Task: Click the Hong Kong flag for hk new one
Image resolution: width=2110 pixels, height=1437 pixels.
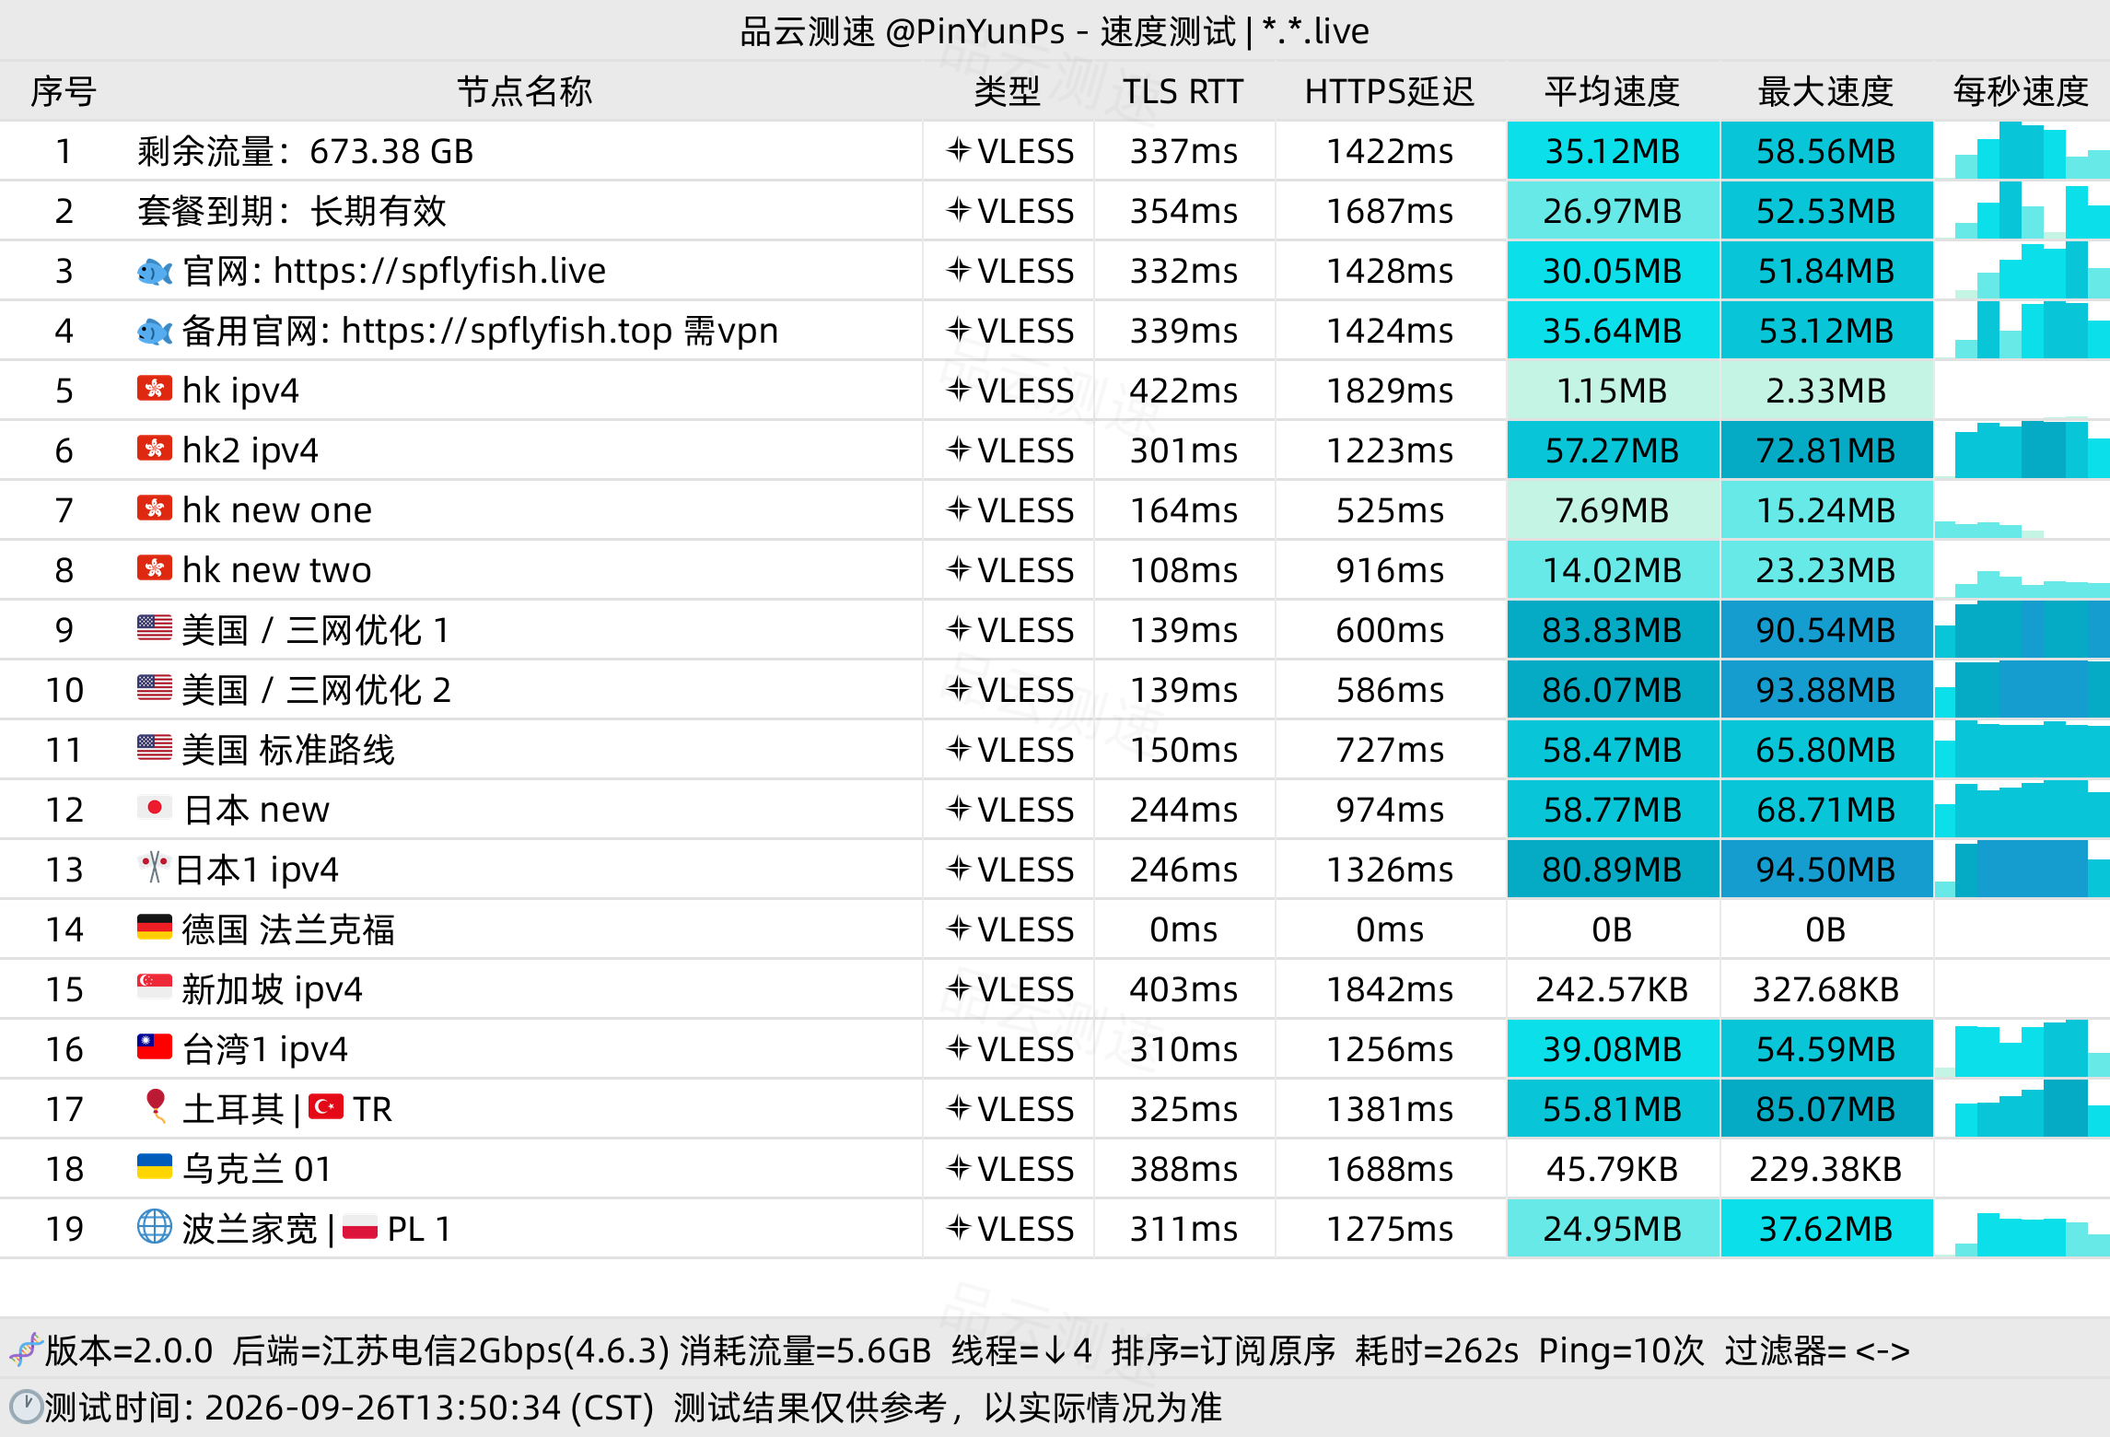Action: click(x=155, y=509)
